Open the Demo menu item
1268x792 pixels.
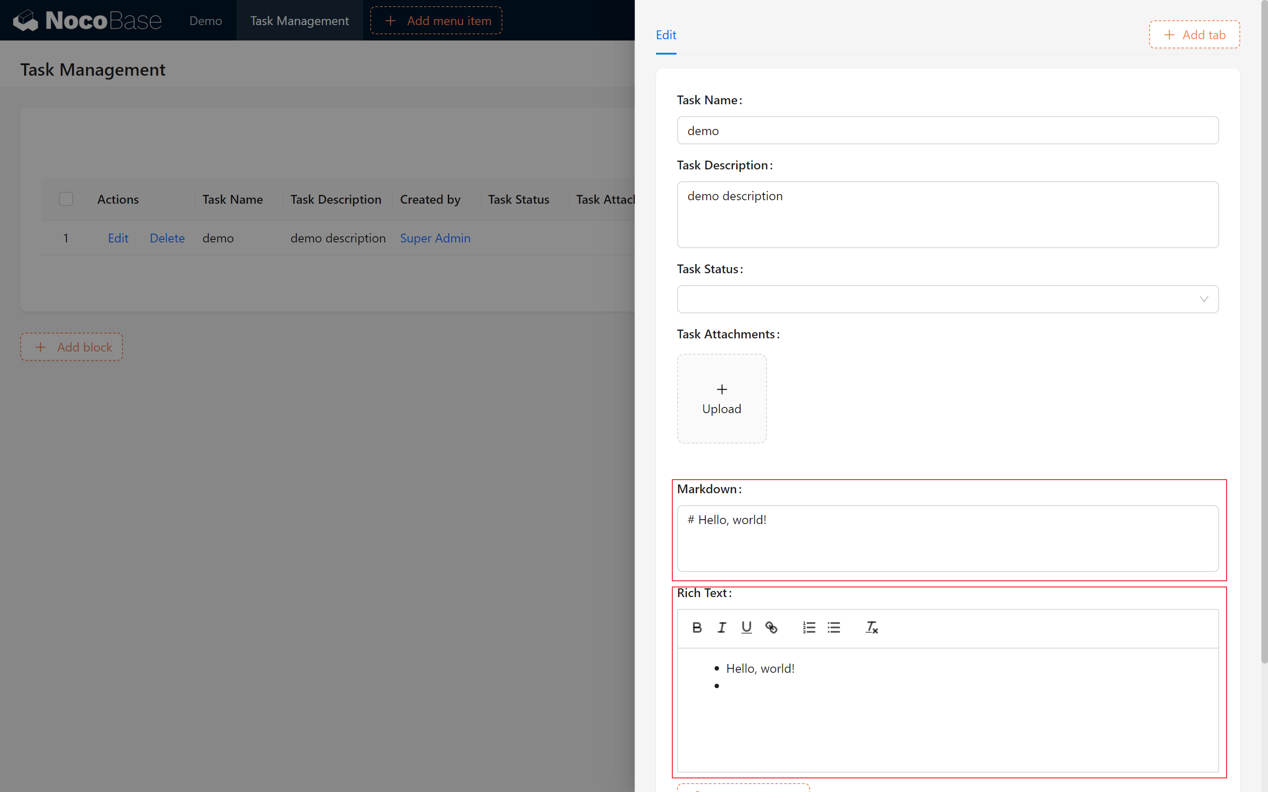click(x=206, y=20)
